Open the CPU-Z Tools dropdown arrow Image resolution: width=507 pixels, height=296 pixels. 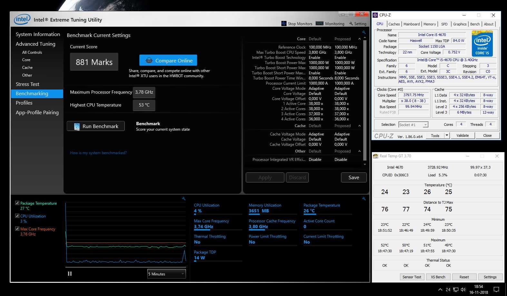[447, 135]
